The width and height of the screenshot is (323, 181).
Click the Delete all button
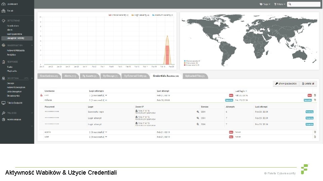point(308,83)
